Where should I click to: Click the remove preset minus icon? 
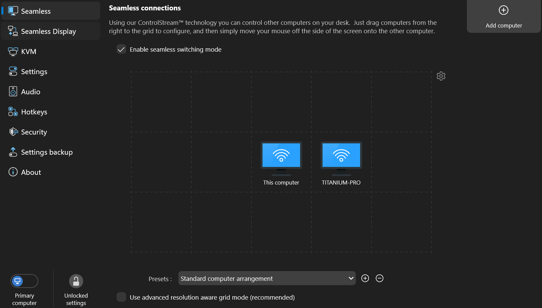point(379,278)
